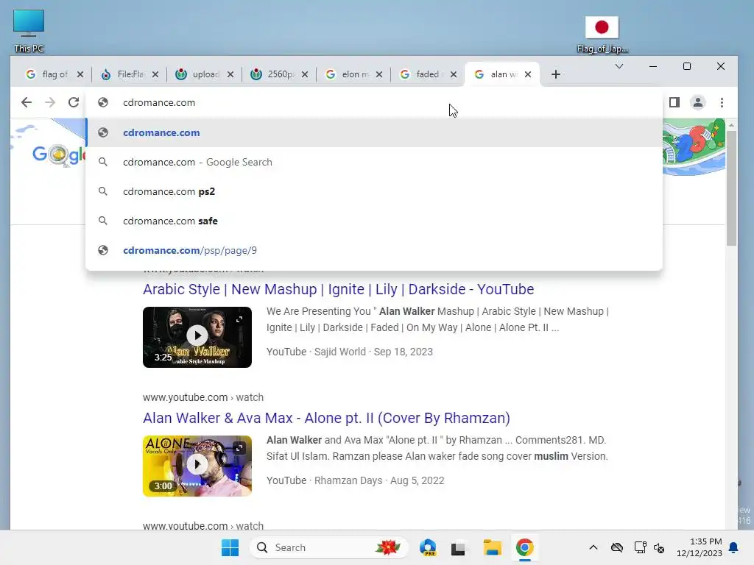Click the taskbar Search box
The width and height of the screenshot is (754, 565).
pos(329,547)
